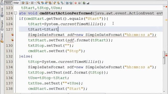
Task: Switch to the Source view
Action: [8, 3]
